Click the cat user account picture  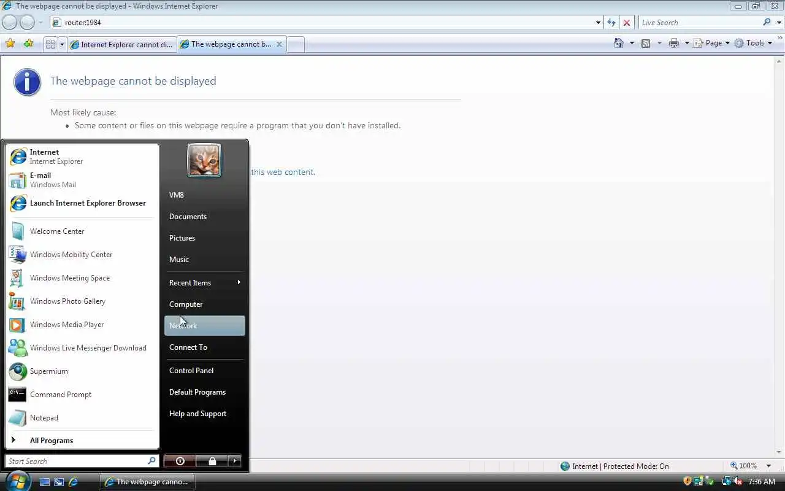tap(204, 160)
